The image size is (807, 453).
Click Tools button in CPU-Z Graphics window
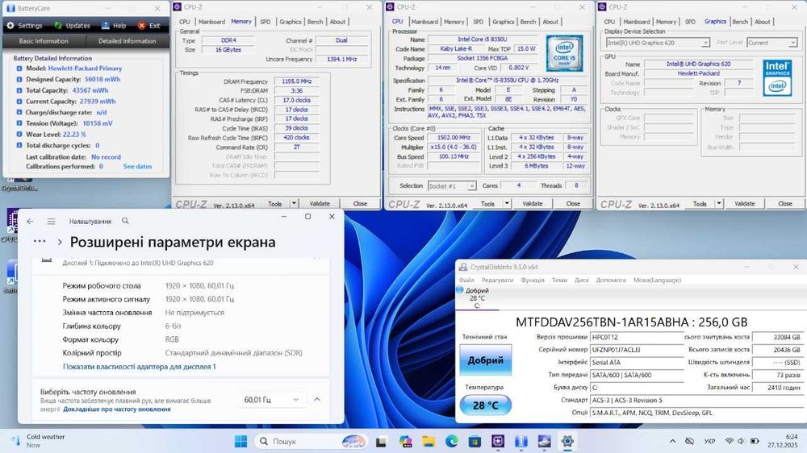pyautogui.click(x=700, y=204)
